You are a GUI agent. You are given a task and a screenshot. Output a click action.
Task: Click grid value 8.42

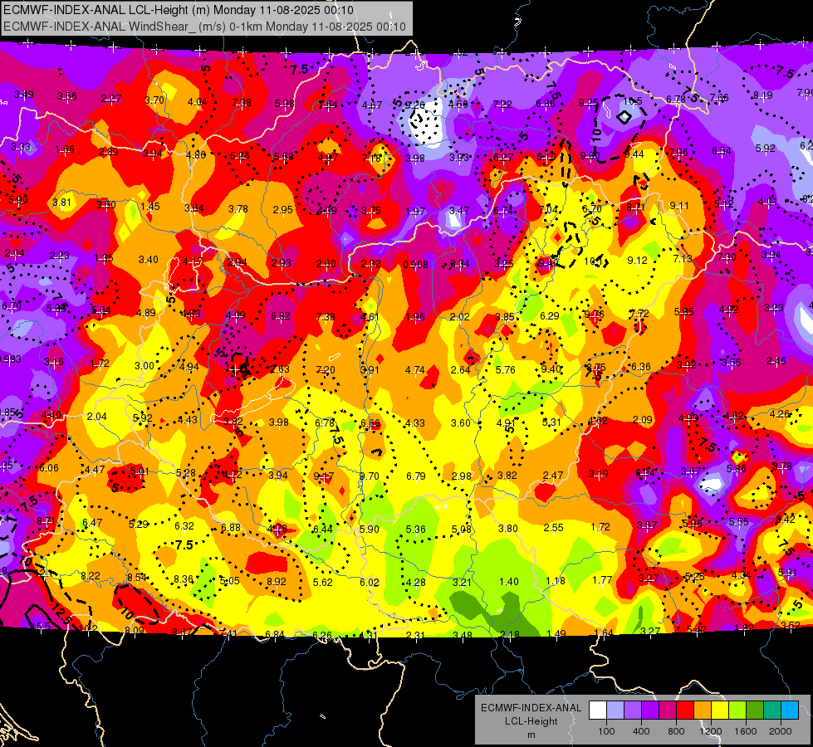(x=785, y=520)
